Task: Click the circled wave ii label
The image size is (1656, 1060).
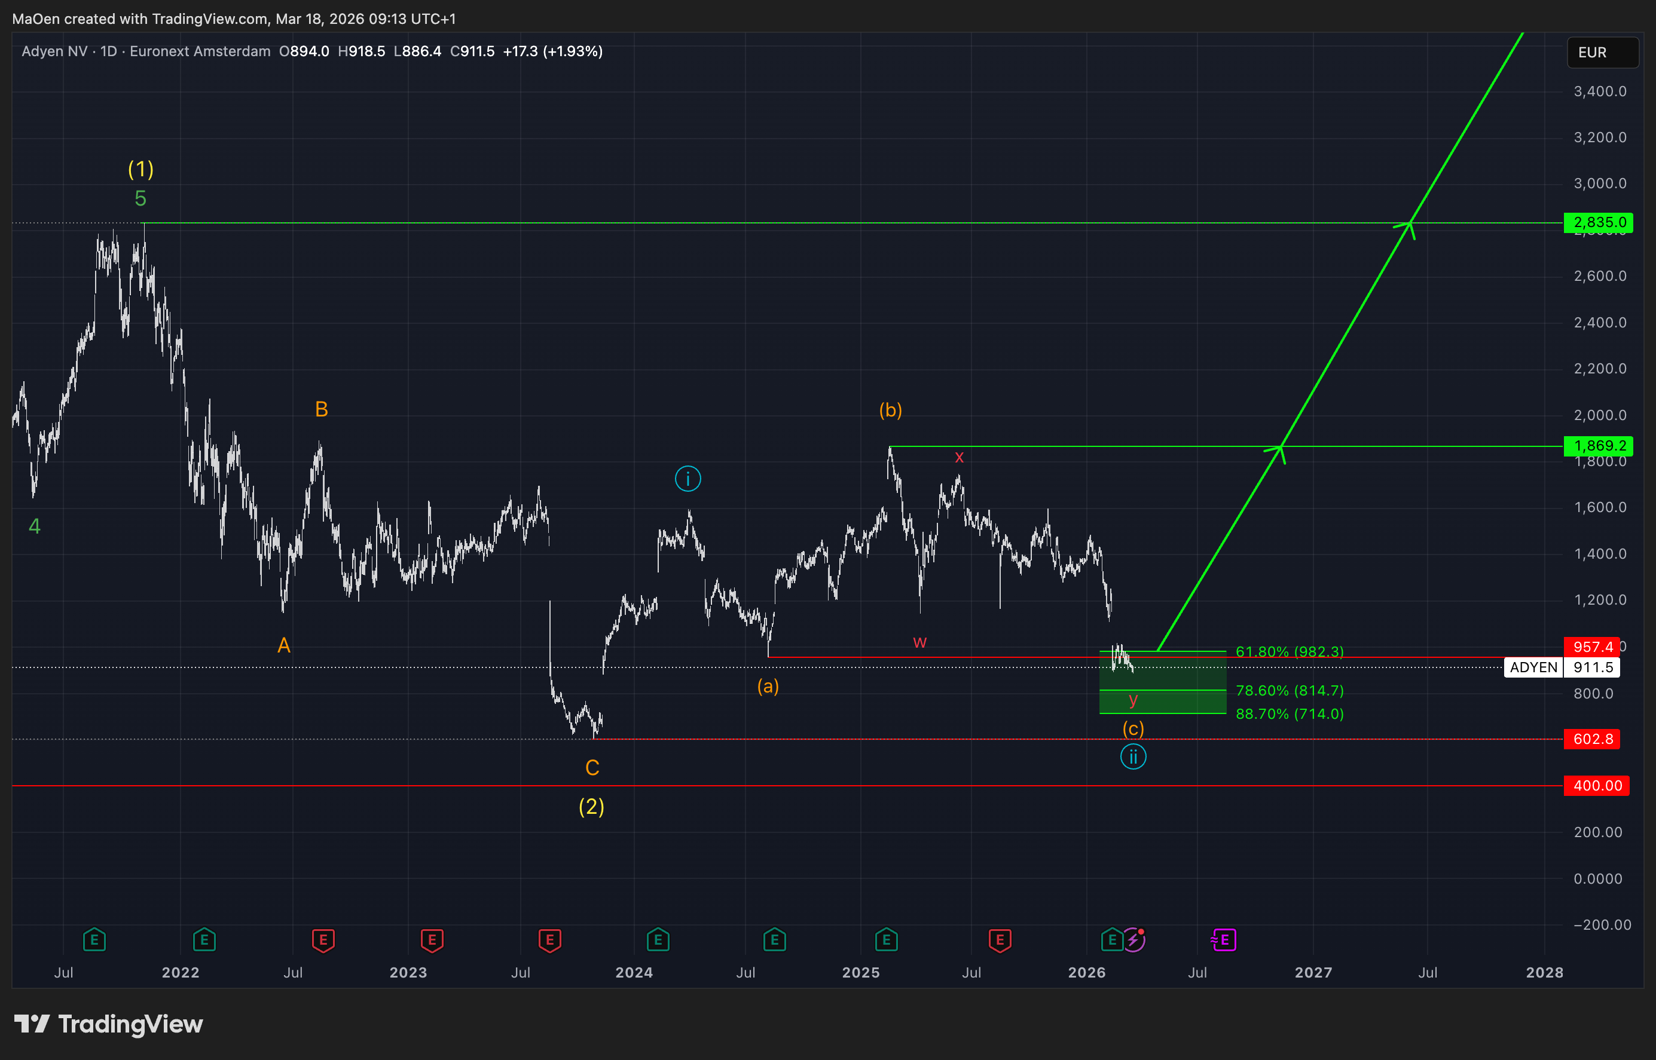Action: pyautogui.click(x=1133, y=757)
